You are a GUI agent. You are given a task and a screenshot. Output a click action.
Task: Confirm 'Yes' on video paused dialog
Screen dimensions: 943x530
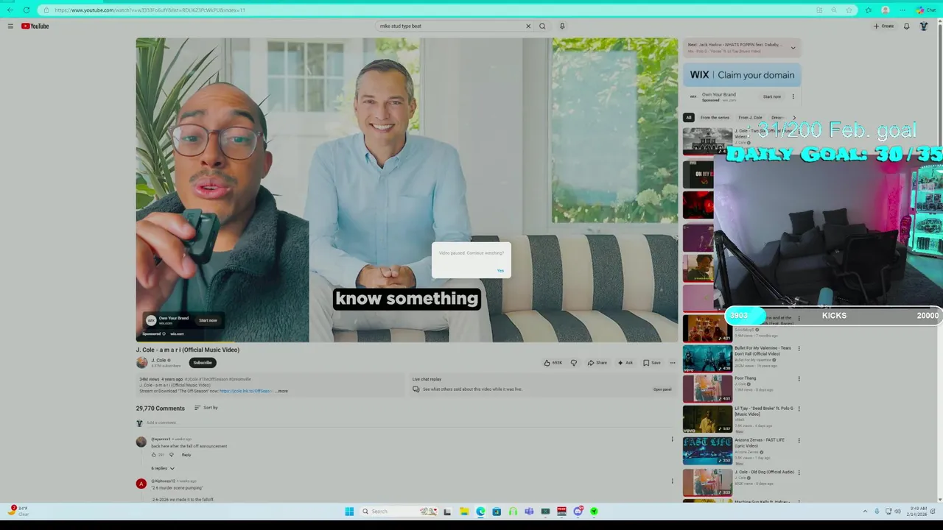coord(500,270)
